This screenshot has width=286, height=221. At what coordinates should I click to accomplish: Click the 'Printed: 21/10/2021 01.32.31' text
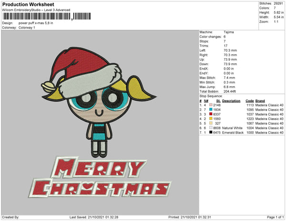point(190,217)
